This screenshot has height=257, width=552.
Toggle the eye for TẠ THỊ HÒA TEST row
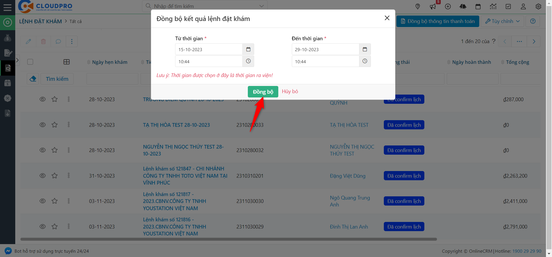tap(43, 125)
